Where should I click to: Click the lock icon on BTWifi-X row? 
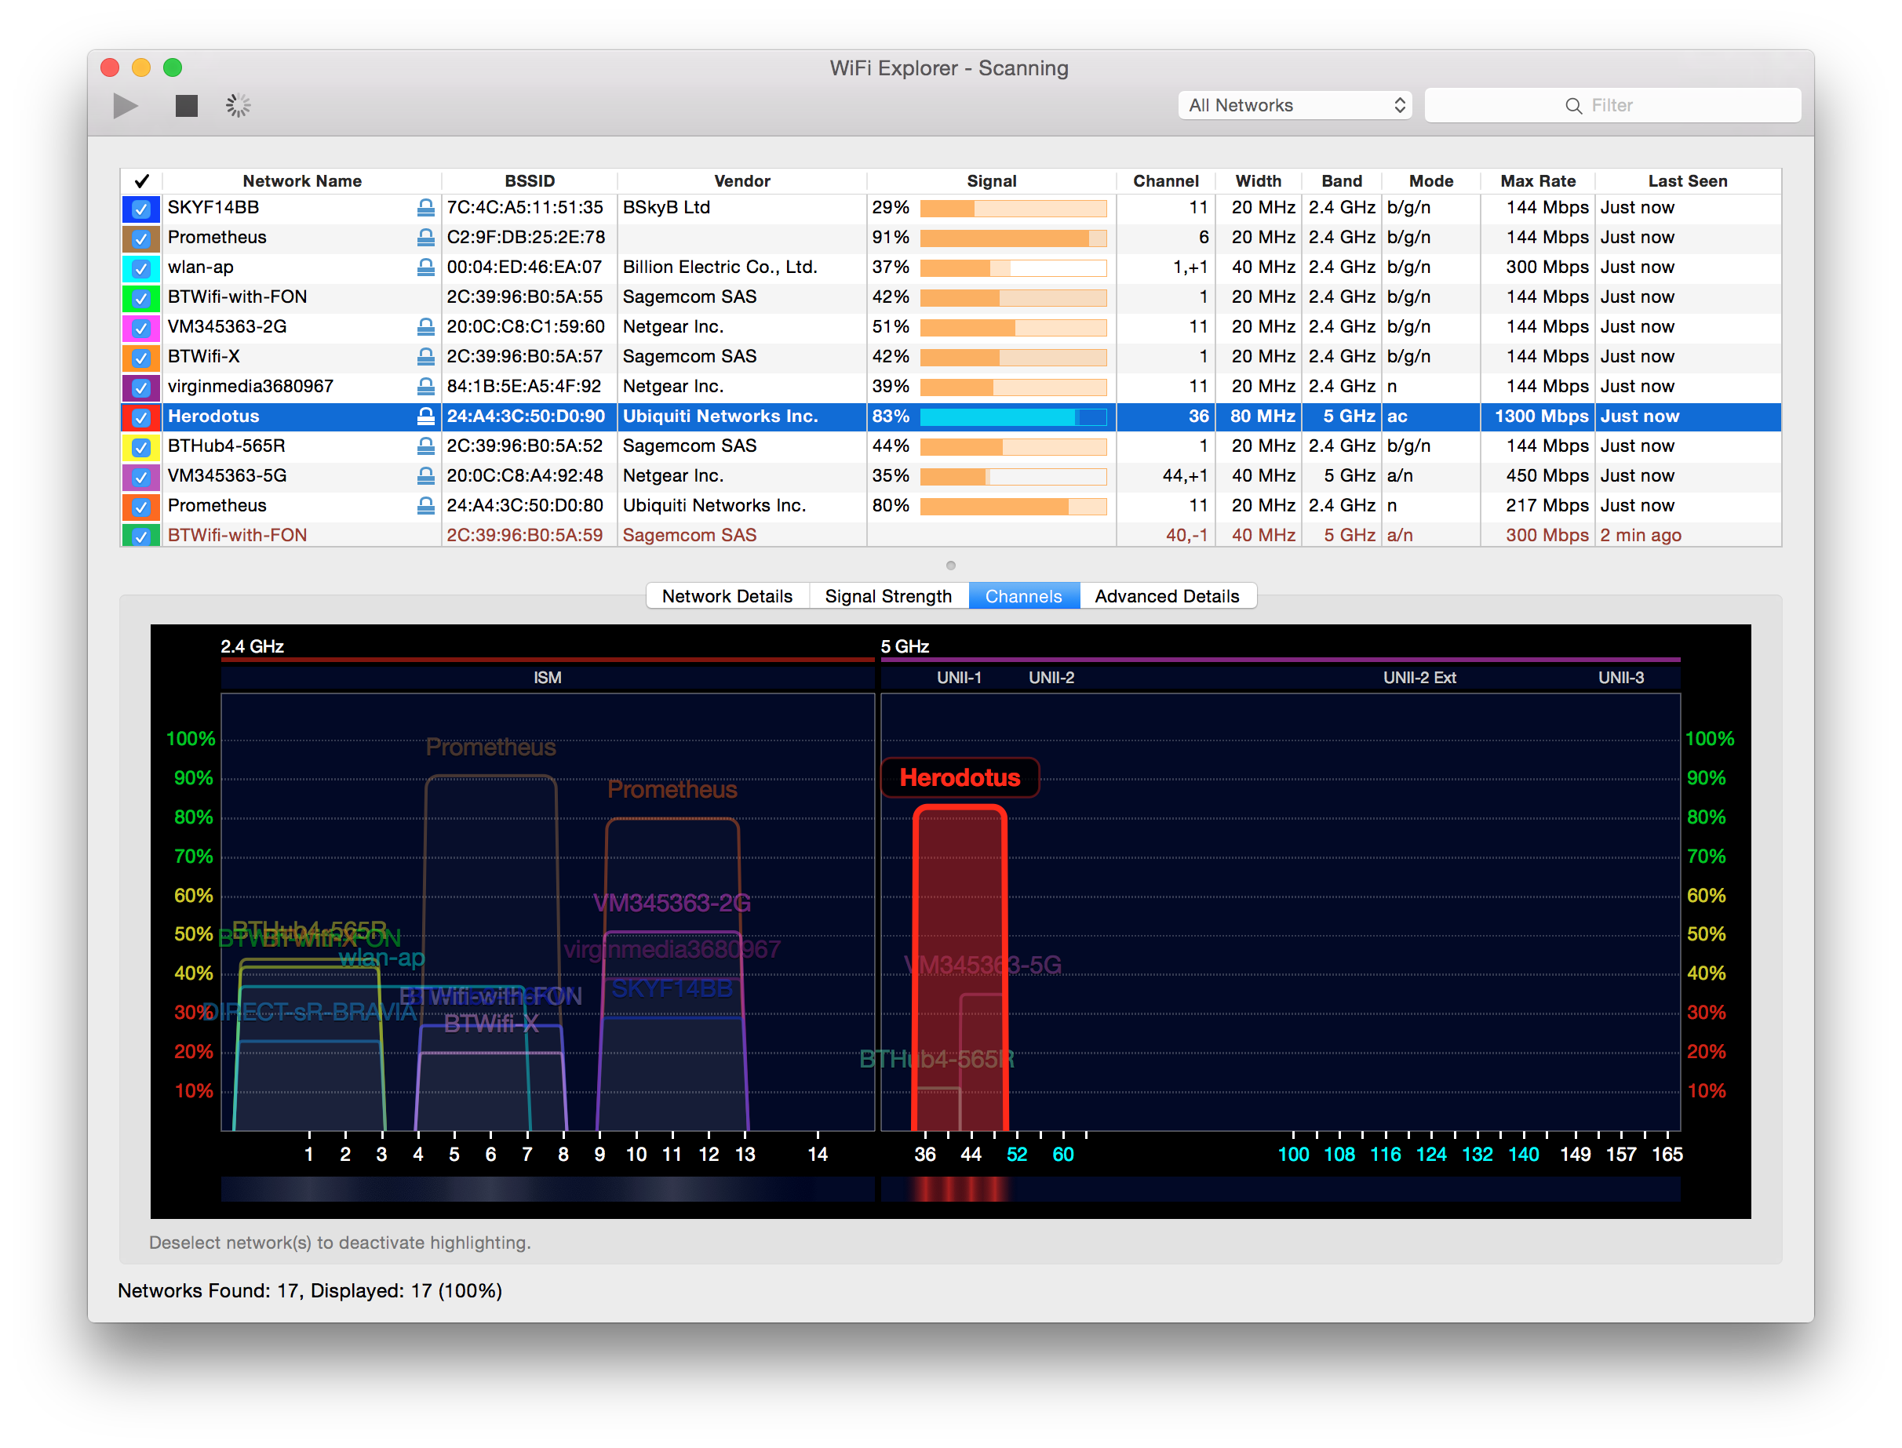(x=425, y=356)
